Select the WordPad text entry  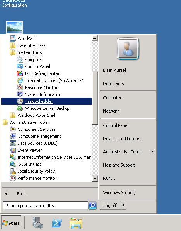[x=26, y=38]
